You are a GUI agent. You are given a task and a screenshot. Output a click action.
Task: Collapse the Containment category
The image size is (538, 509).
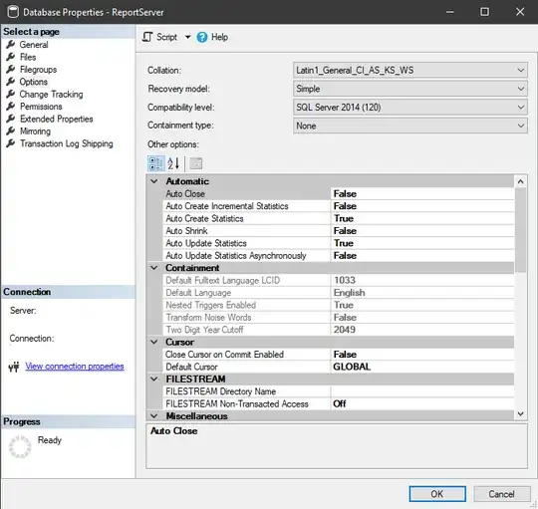pos(154,268)
